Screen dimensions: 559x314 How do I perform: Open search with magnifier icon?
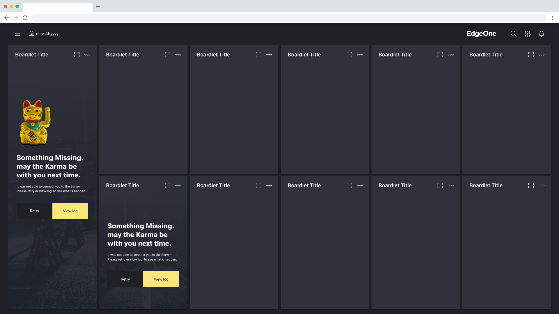(513, 34)
